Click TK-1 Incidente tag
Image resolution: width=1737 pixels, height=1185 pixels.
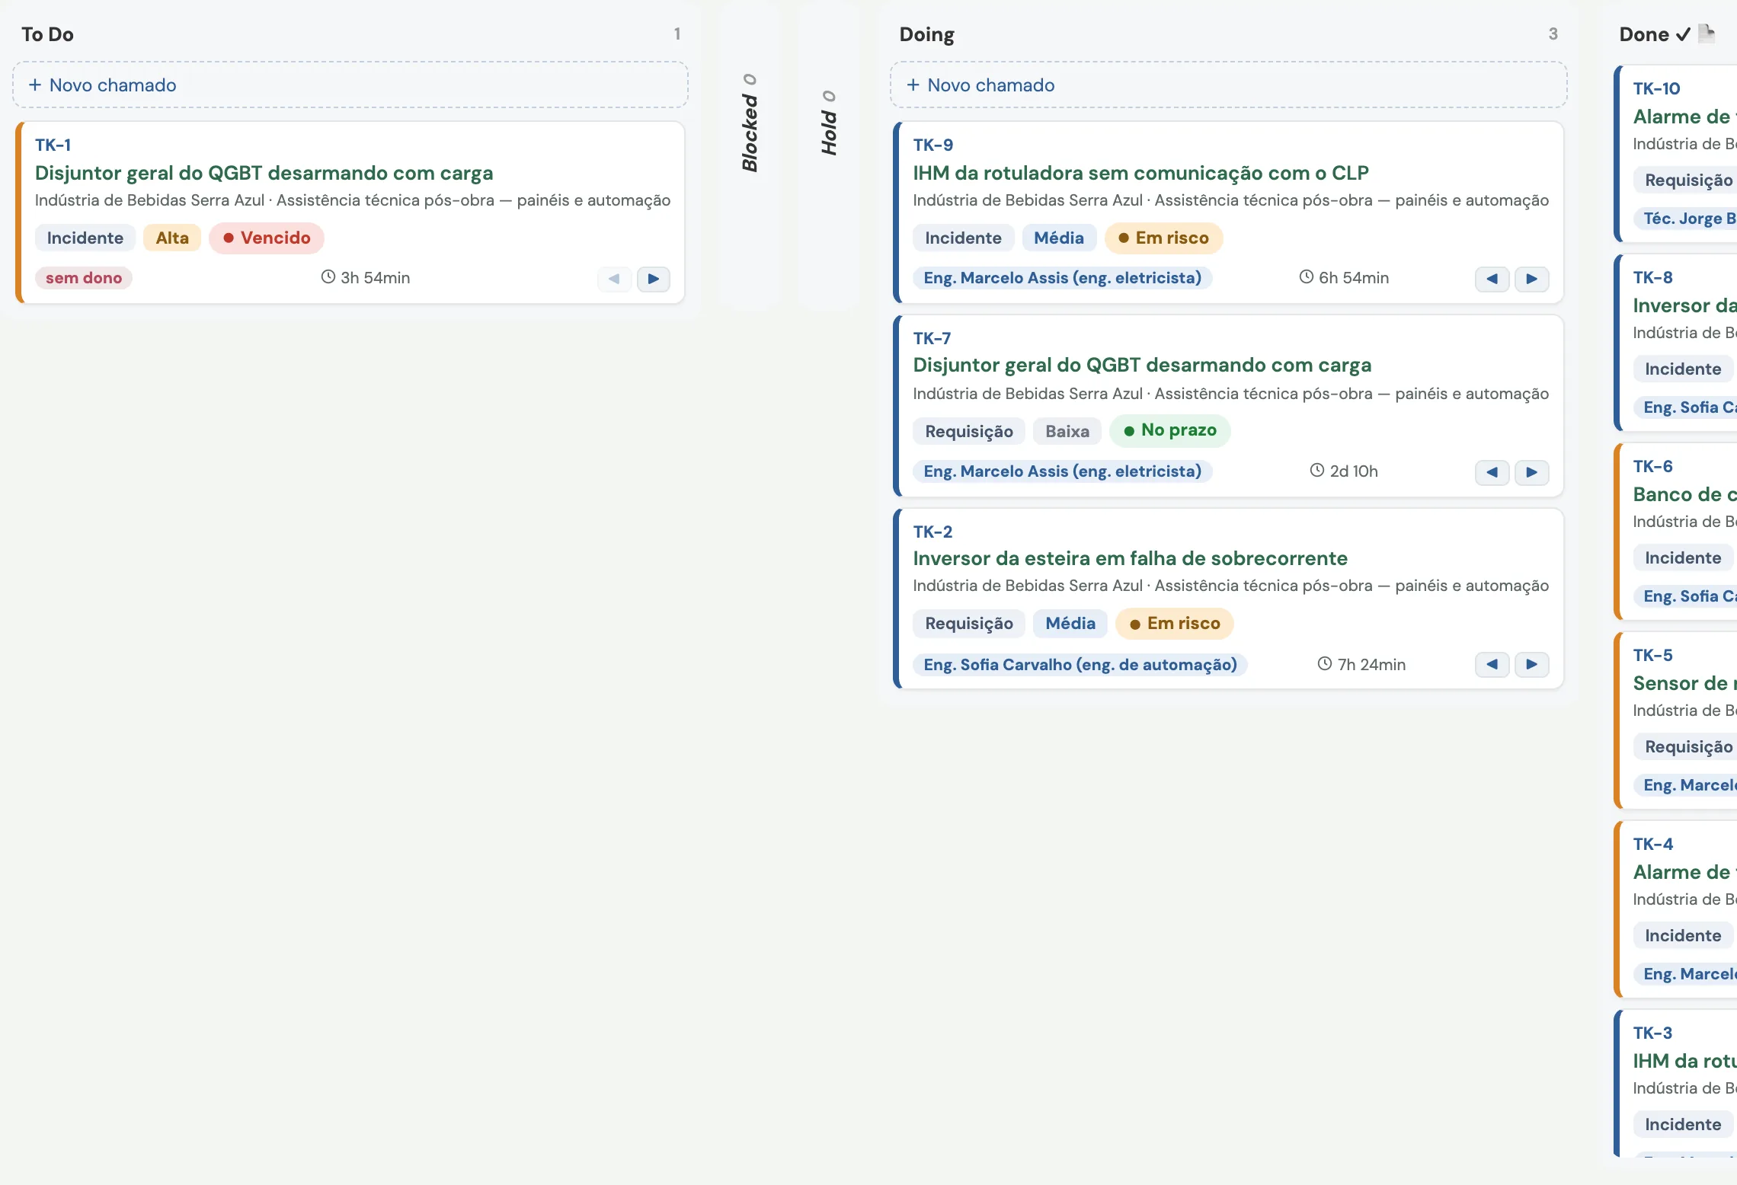(x=85, y=238)
